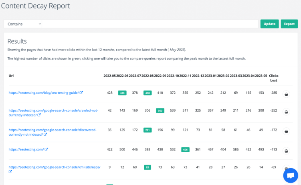Image resolution: width=301 pixels, height=185 pixels.
Task: Click archive icon for crawled-not-currently-indexed row
Action: tap(286, 113)
